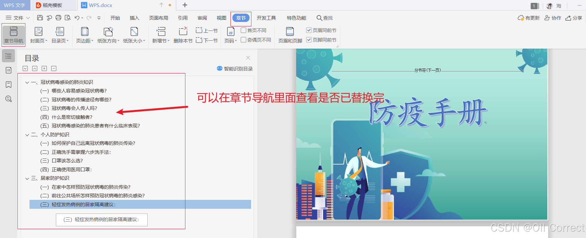This screenshot has width=586, height=238.
Task: Select the bookmark icon in left sidebar
Action: click(x=9, y=85)
